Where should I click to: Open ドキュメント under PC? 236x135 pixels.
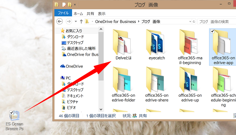(73, 96)
